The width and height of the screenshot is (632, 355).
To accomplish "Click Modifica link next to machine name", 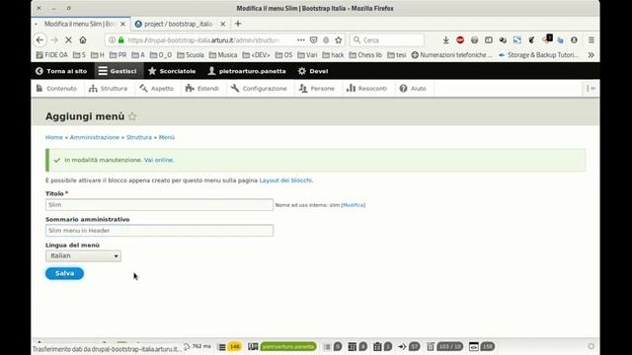I will pyautogui.click(x=354, y=205).
